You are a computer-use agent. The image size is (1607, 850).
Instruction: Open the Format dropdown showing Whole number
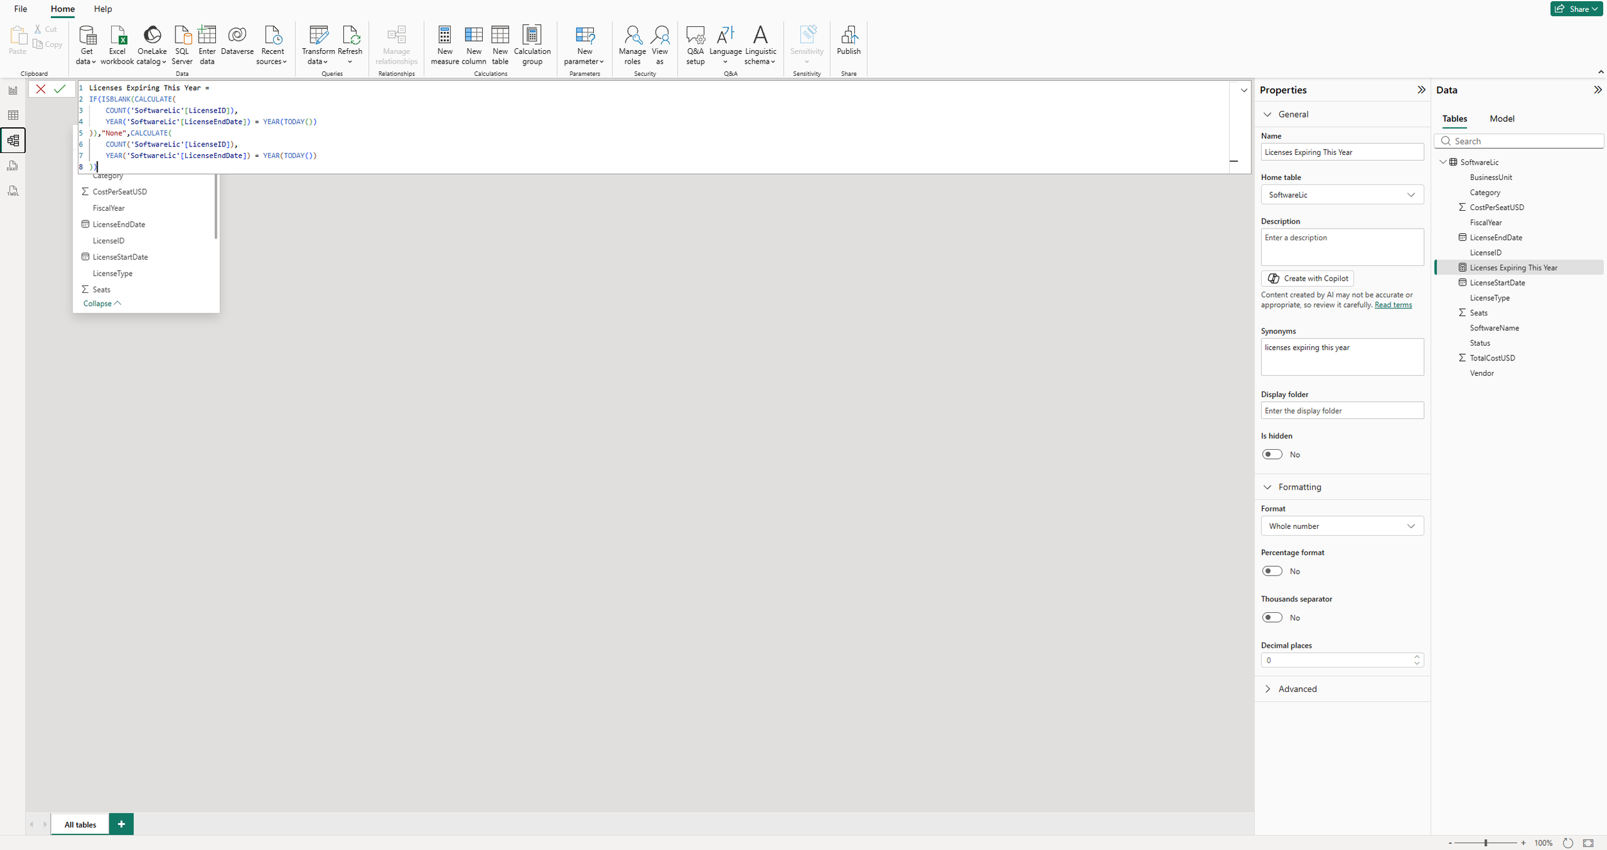pos(1342,526)
